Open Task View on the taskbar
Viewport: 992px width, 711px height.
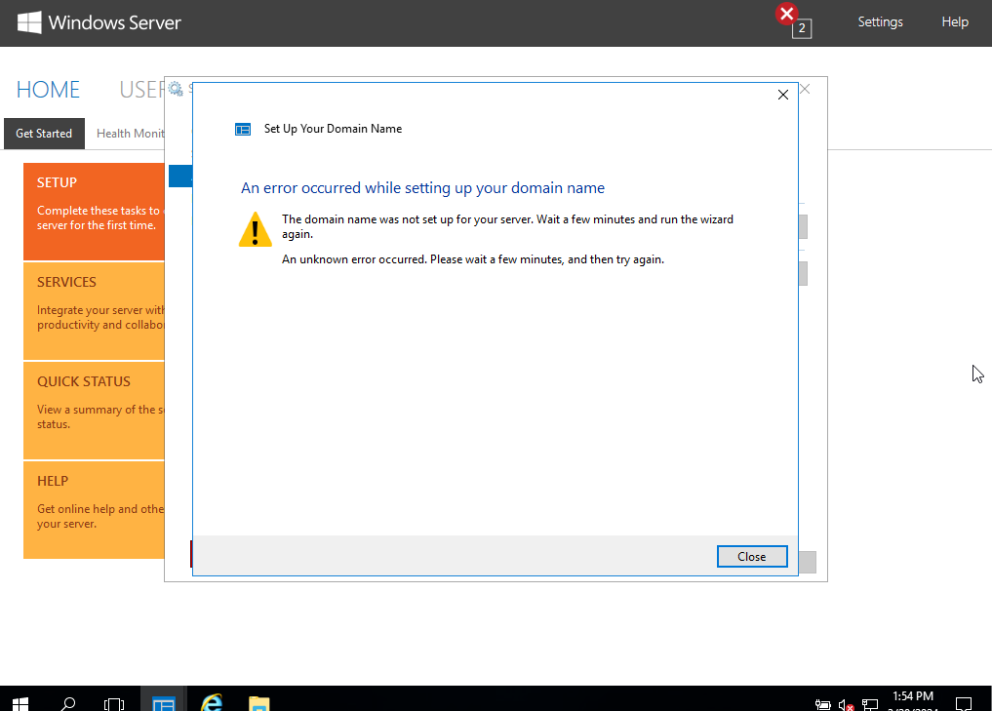tap(114, 703)
